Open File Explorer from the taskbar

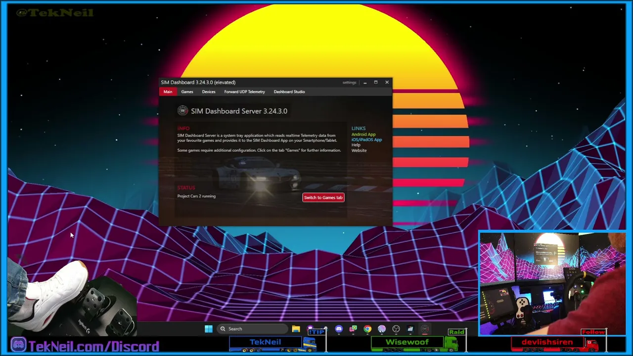(x=296, y=329)
